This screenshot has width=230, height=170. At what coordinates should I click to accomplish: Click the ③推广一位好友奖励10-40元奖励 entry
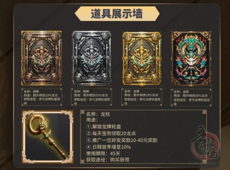122,140
